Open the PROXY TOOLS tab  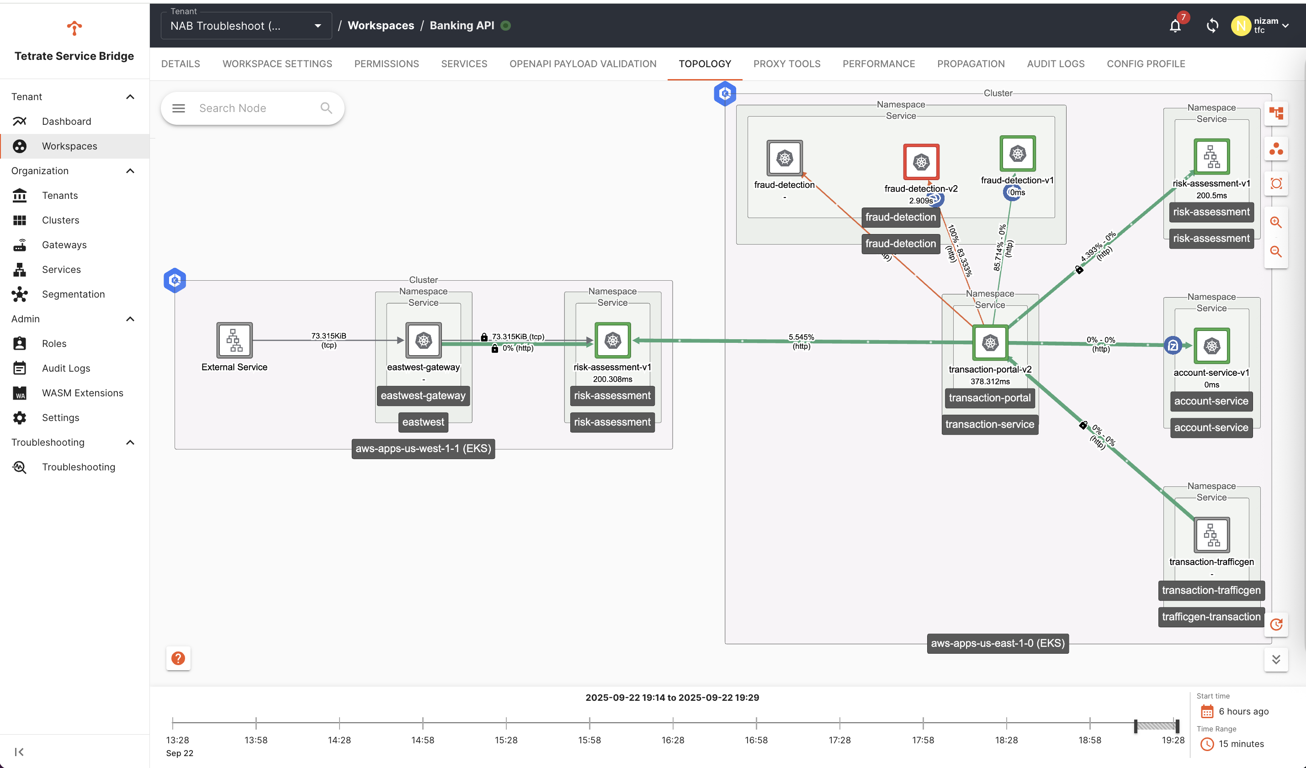click(x=787, y=64)
